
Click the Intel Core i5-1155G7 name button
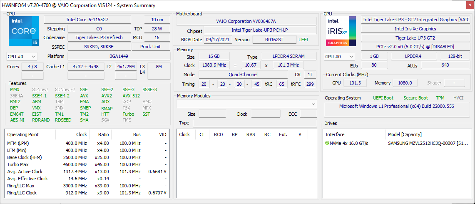click(87, 20)
